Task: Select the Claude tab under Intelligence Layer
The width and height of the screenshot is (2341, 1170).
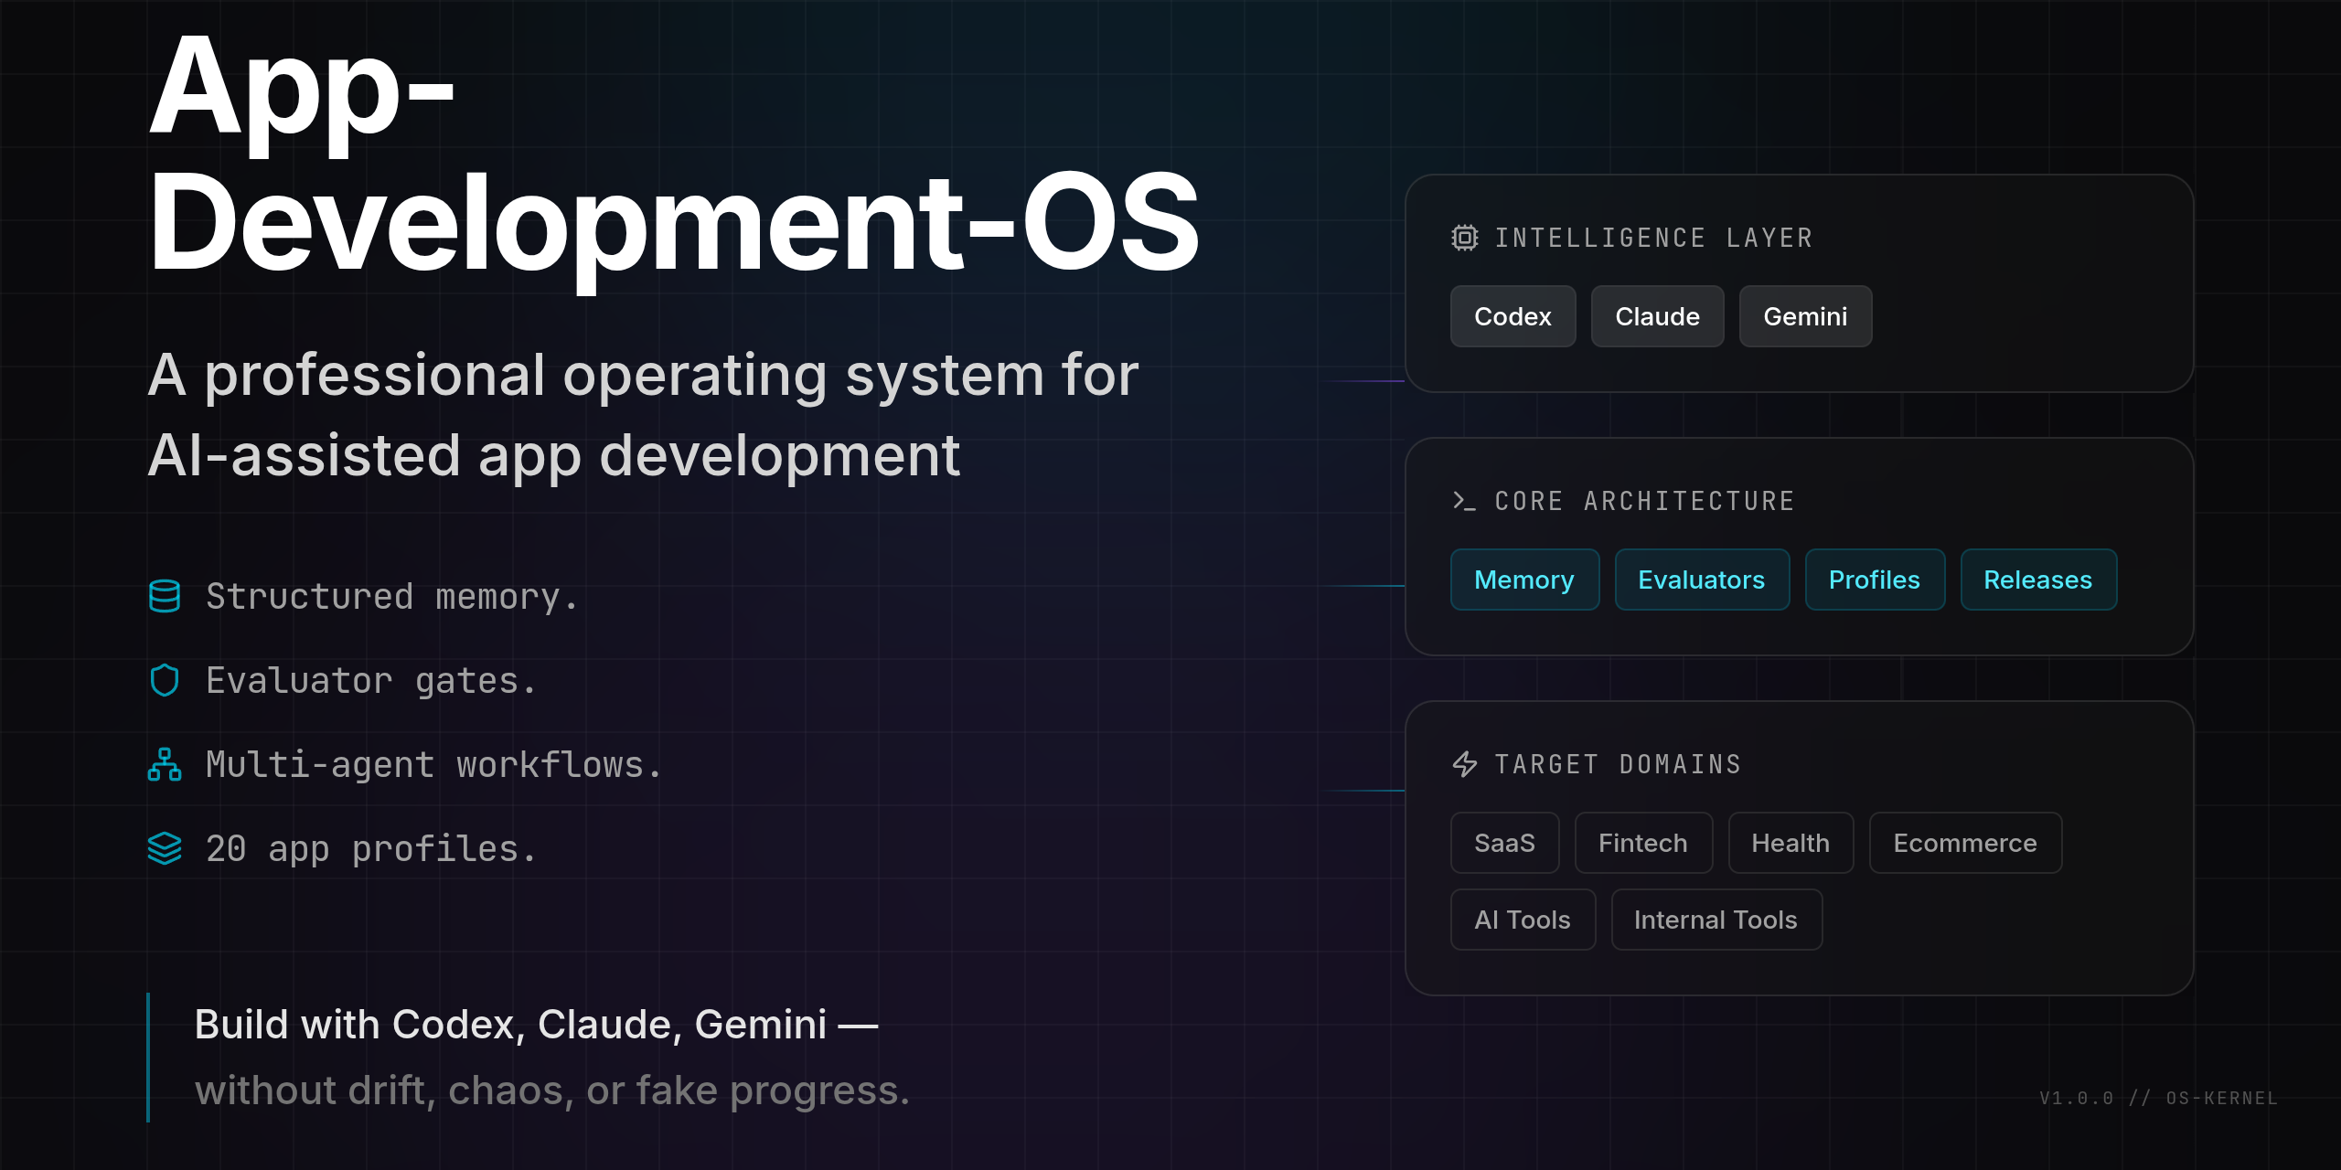Action: click(x=1657, y=316)
